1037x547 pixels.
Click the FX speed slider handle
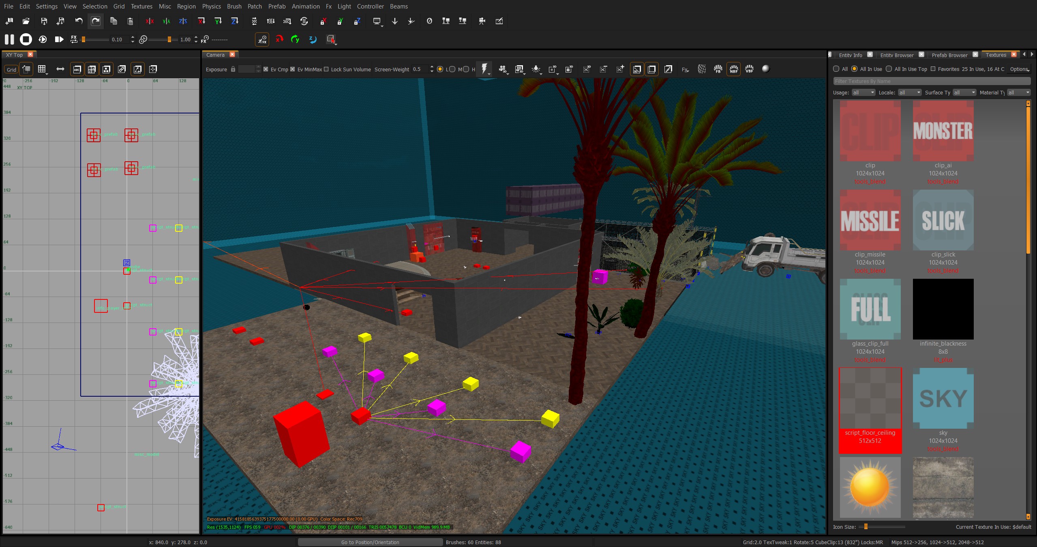(x=84, y=39)
